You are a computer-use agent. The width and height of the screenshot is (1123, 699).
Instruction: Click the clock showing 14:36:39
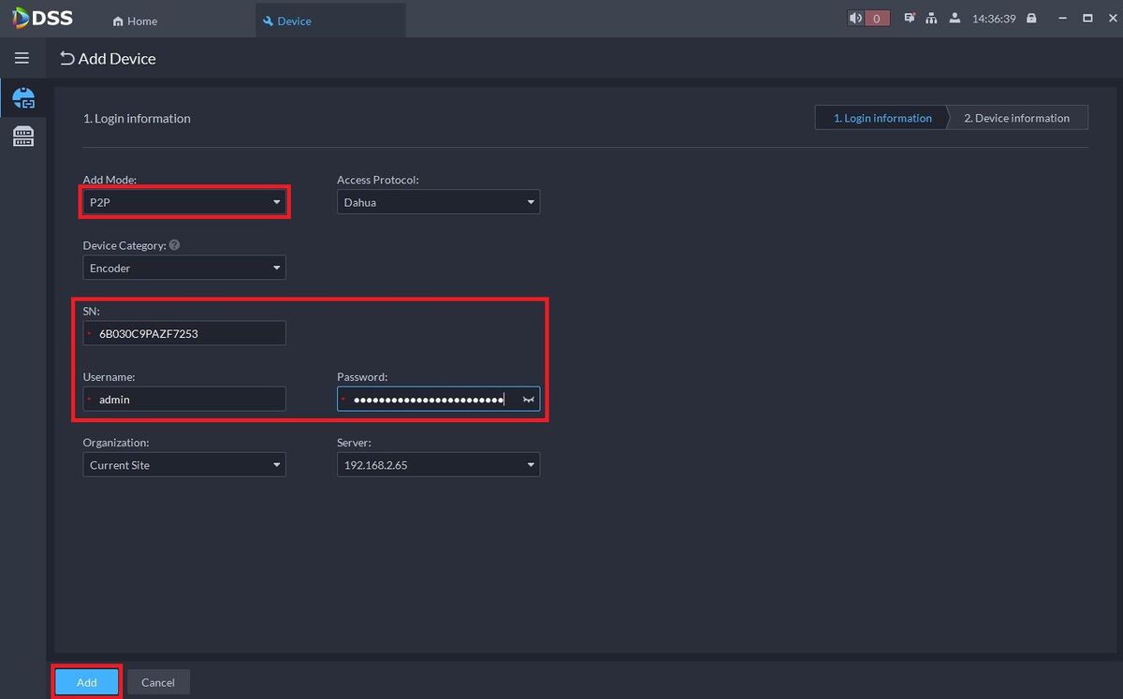pos(994,19)
